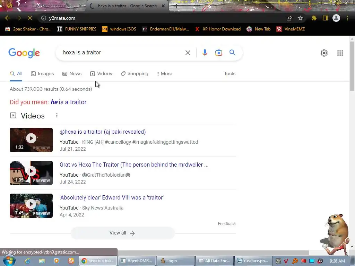Open the XP Horror Download bookmark
Screen dimensions: 355x266
218,29
